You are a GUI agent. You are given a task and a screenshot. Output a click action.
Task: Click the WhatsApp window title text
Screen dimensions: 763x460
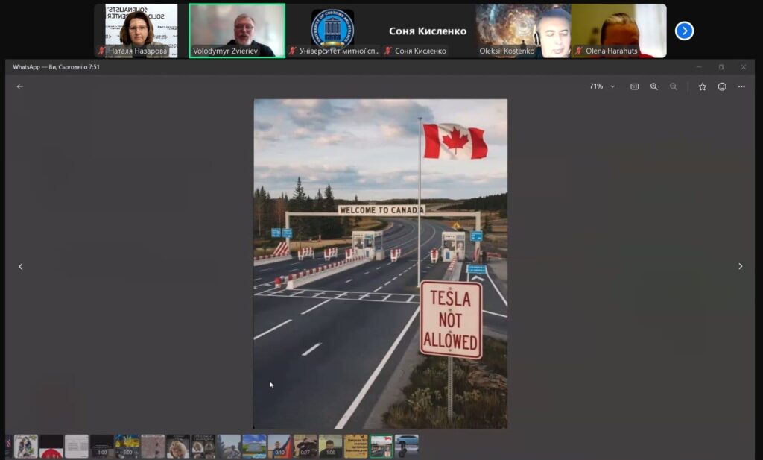tap(56, 67)
